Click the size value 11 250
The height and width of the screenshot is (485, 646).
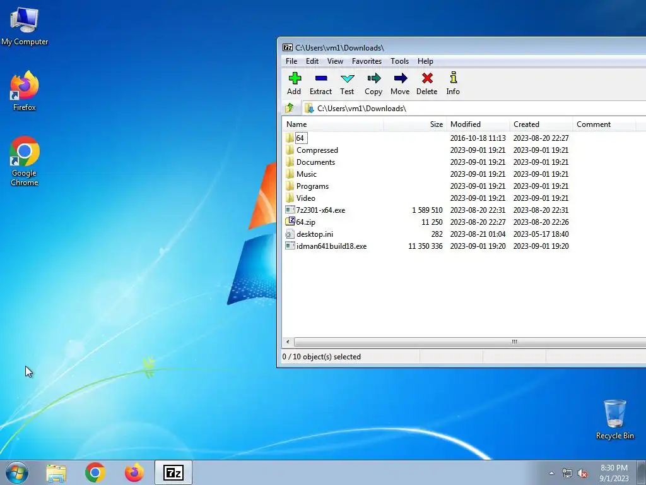432,222
